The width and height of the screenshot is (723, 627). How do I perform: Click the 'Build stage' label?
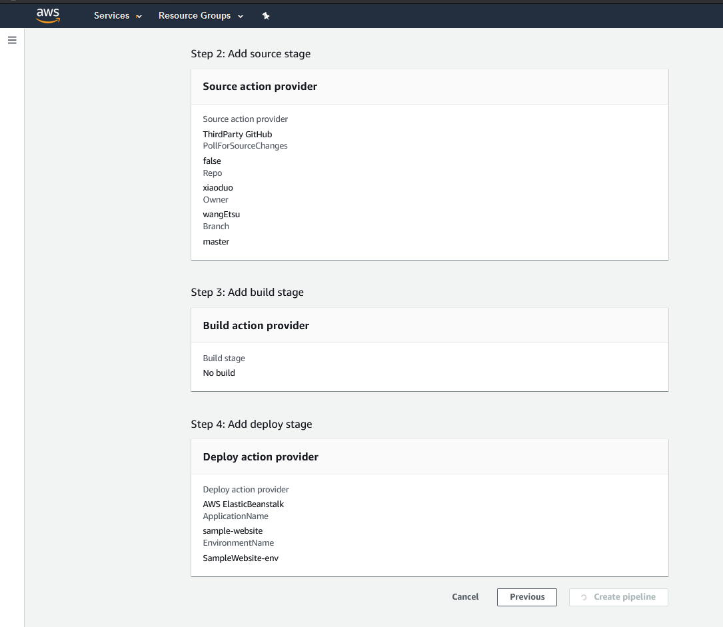click(x=224, y=358)
